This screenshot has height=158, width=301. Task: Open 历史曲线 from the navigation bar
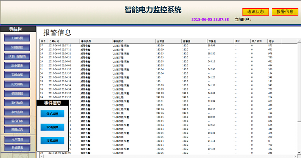[x=17, y=84]
